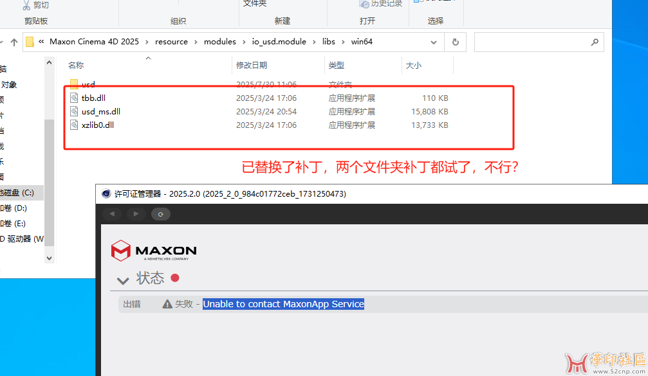Viewport: 648px width, 376px height.
Task: Click win64 breadcrumb segment
Action: click(x=362, y=42)
